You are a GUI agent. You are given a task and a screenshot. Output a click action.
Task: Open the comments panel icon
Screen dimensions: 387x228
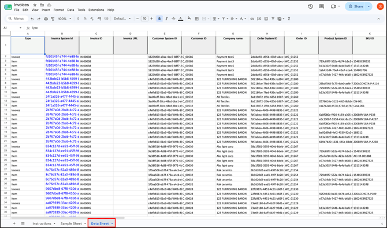(321, 6)
